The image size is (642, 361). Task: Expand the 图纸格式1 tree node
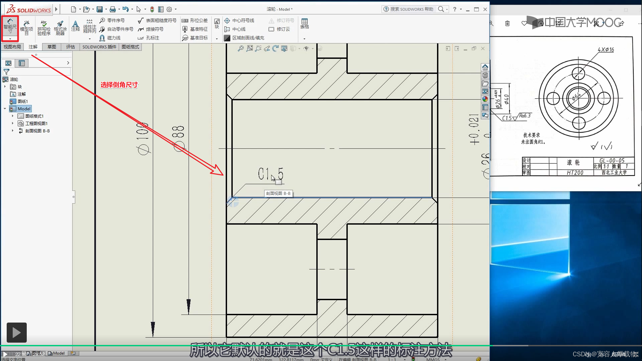13,116
